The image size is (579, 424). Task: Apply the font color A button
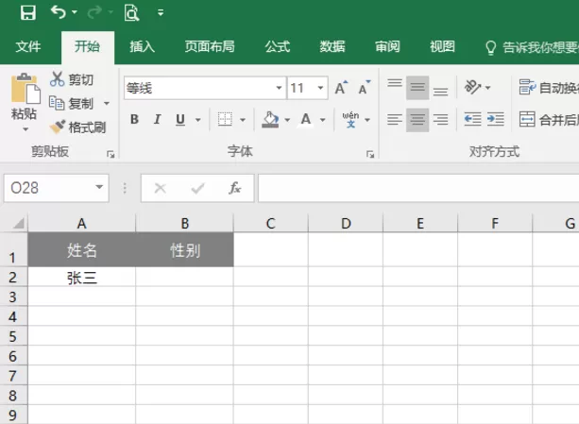coord(306,119)
